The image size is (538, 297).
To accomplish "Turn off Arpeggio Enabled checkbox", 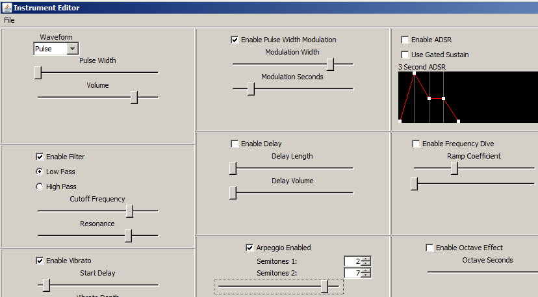I will (x=250, y=248).
